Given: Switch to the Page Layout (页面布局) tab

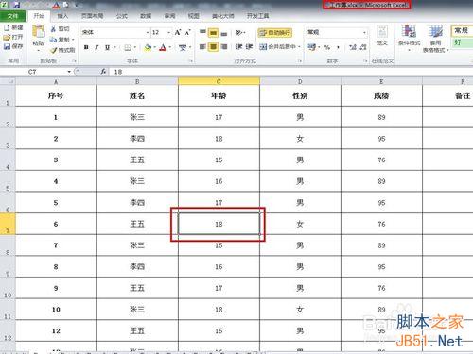Looking at the screenshot, I should coord(92,16).
